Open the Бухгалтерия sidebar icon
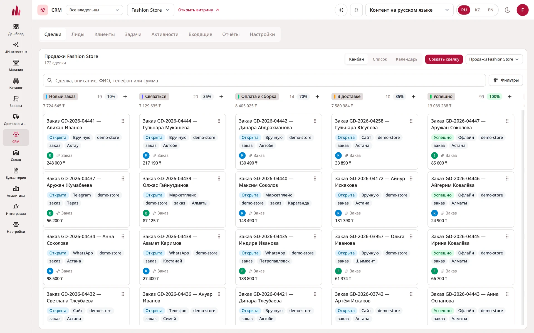 coord(16,170)
